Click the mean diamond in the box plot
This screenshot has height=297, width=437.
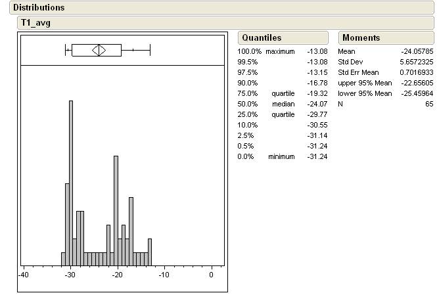(99, 50)
